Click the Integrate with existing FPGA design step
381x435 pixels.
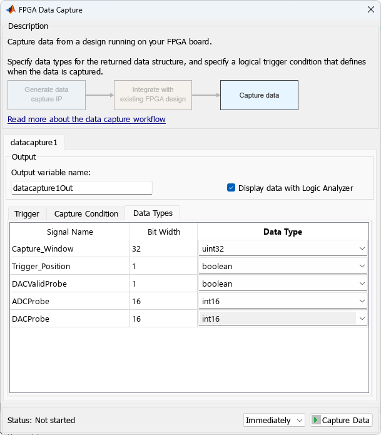tap(153, 95)
